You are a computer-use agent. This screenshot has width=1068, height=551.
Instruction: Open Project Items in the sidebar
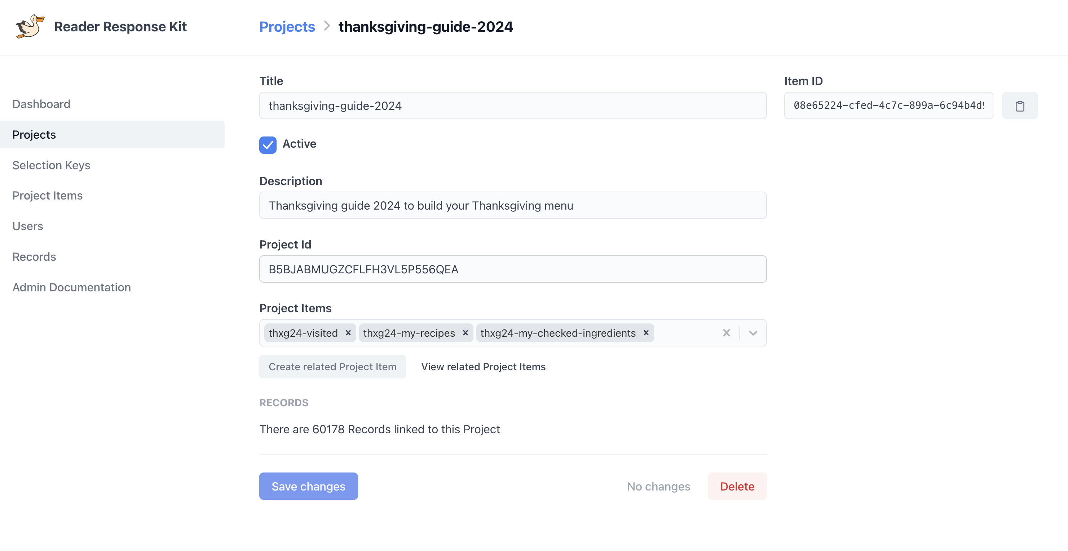pos(48,196)
